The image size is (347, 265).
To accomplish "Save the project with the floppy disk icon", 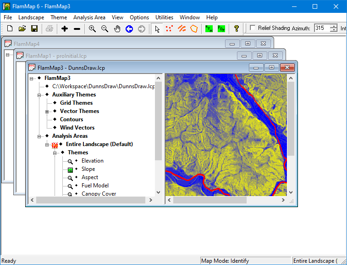I will click(x=34, y=28).
